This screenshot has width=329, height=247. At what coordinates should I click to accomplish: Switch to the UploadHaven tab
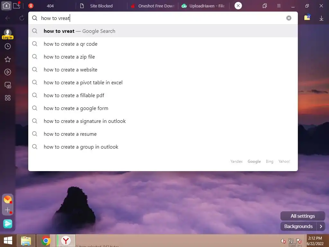click(x=203, y=6)
